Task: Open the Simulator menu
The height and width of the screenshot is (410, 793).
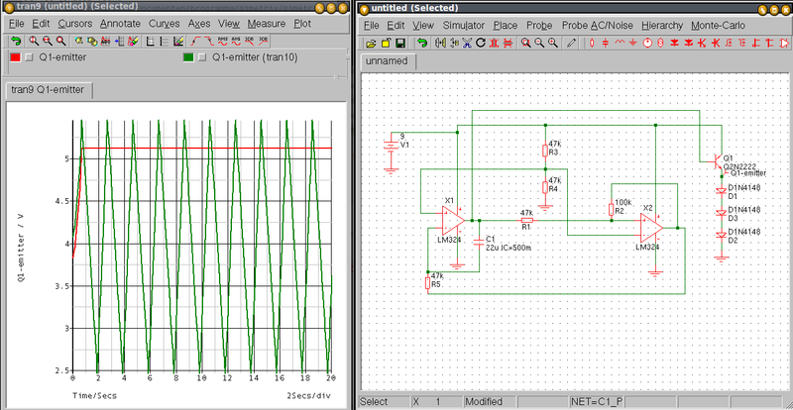Action: click(x=463, y=23)
